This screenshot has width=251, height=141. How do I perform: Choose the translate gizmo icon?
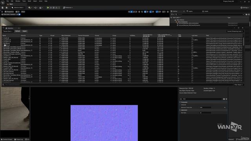click(131, 12)
